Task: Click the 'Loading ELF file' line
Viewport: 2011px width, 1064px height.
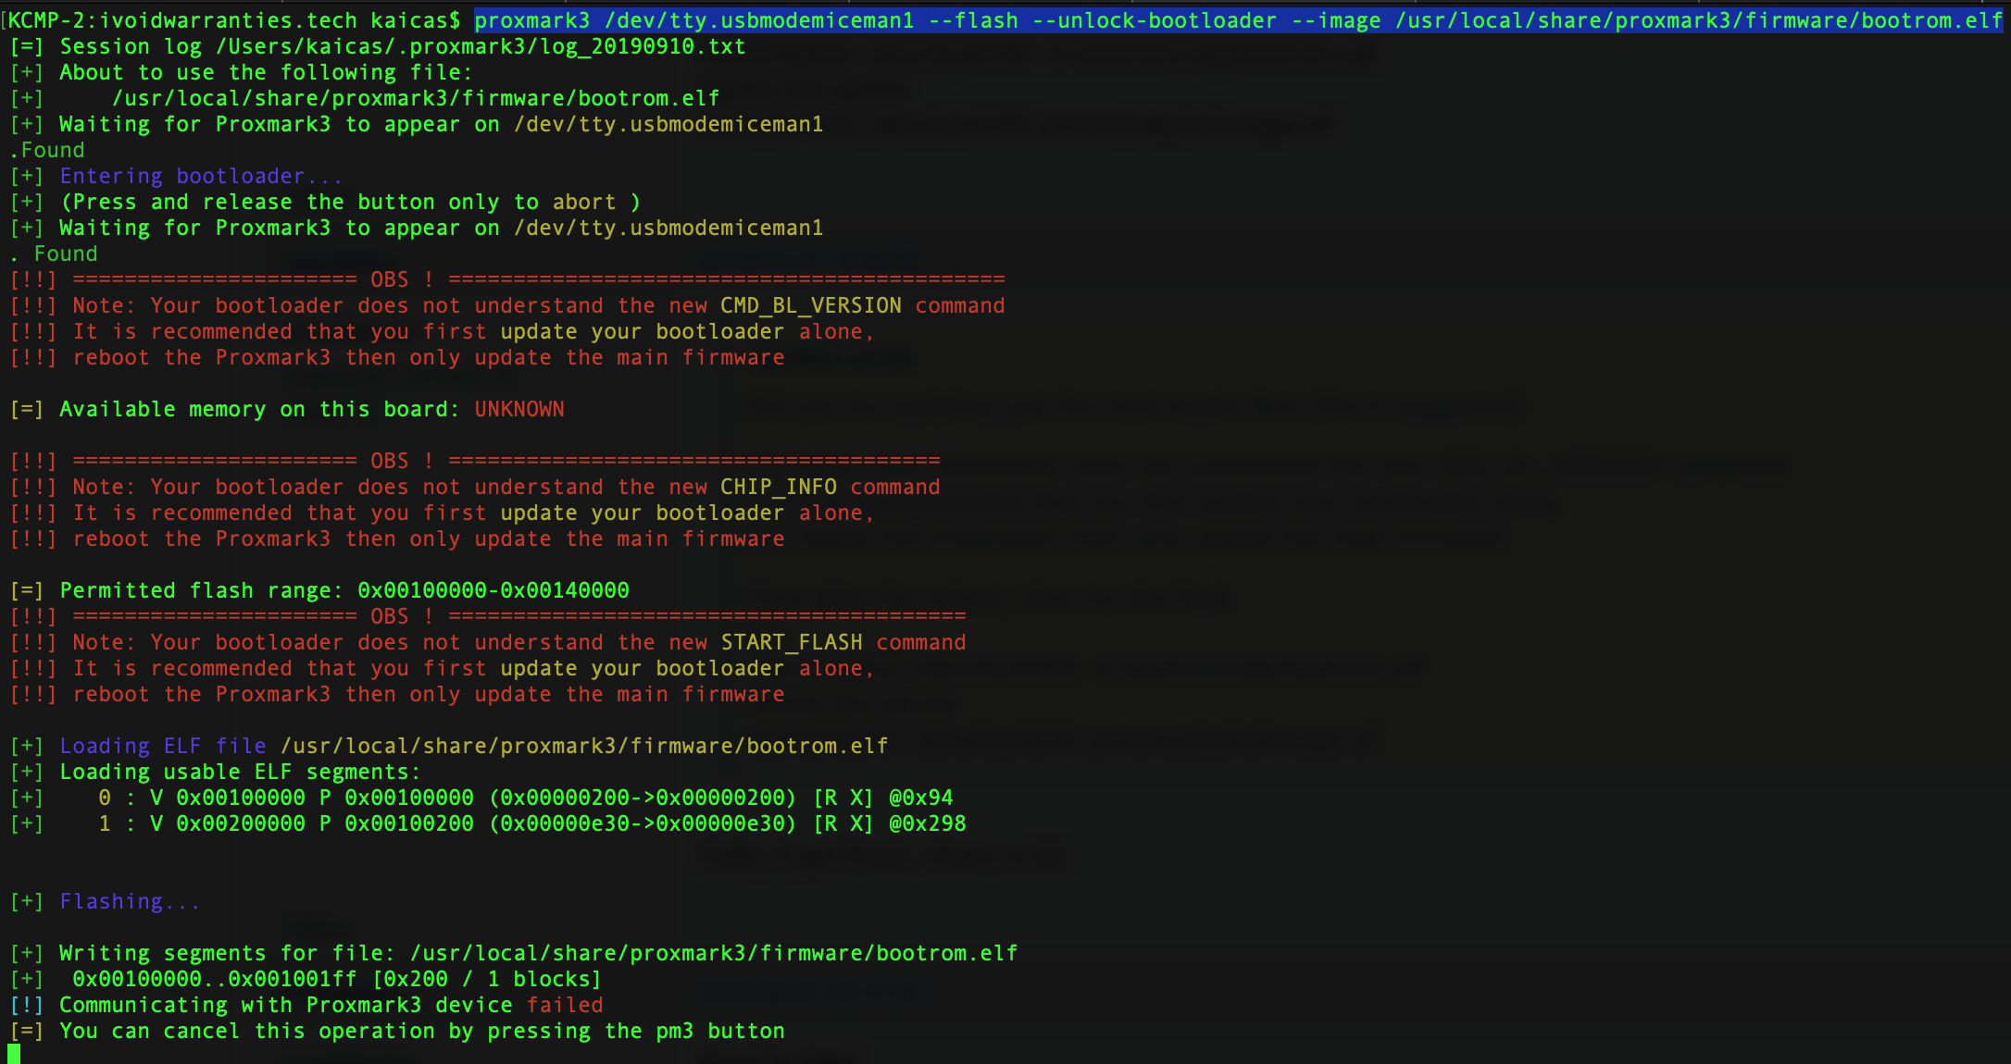Action: pyautogui.click(x=449, y=746)
